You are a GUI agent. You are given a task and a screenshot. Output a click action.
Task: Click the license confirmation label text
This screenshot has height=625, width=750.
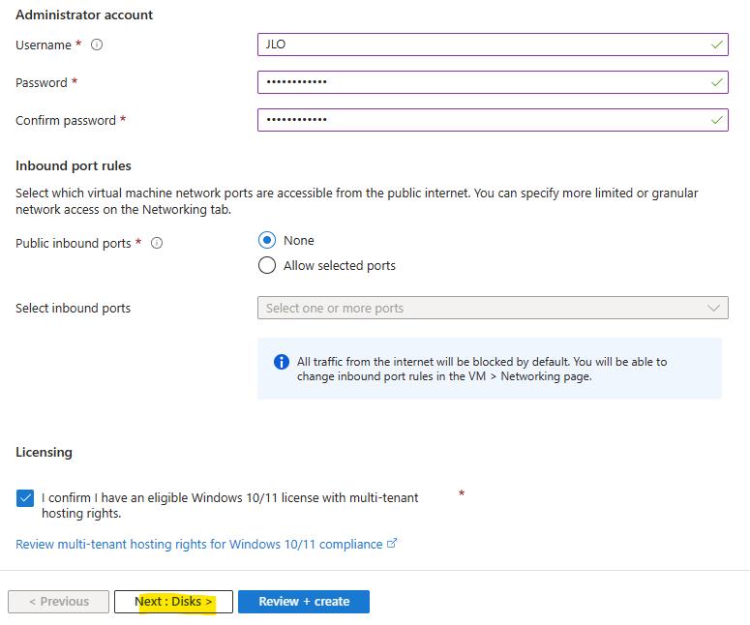[x=230, y=505]
